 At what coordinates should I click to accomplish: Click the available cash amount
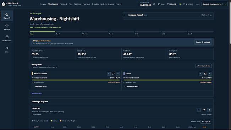coord(145,5)
